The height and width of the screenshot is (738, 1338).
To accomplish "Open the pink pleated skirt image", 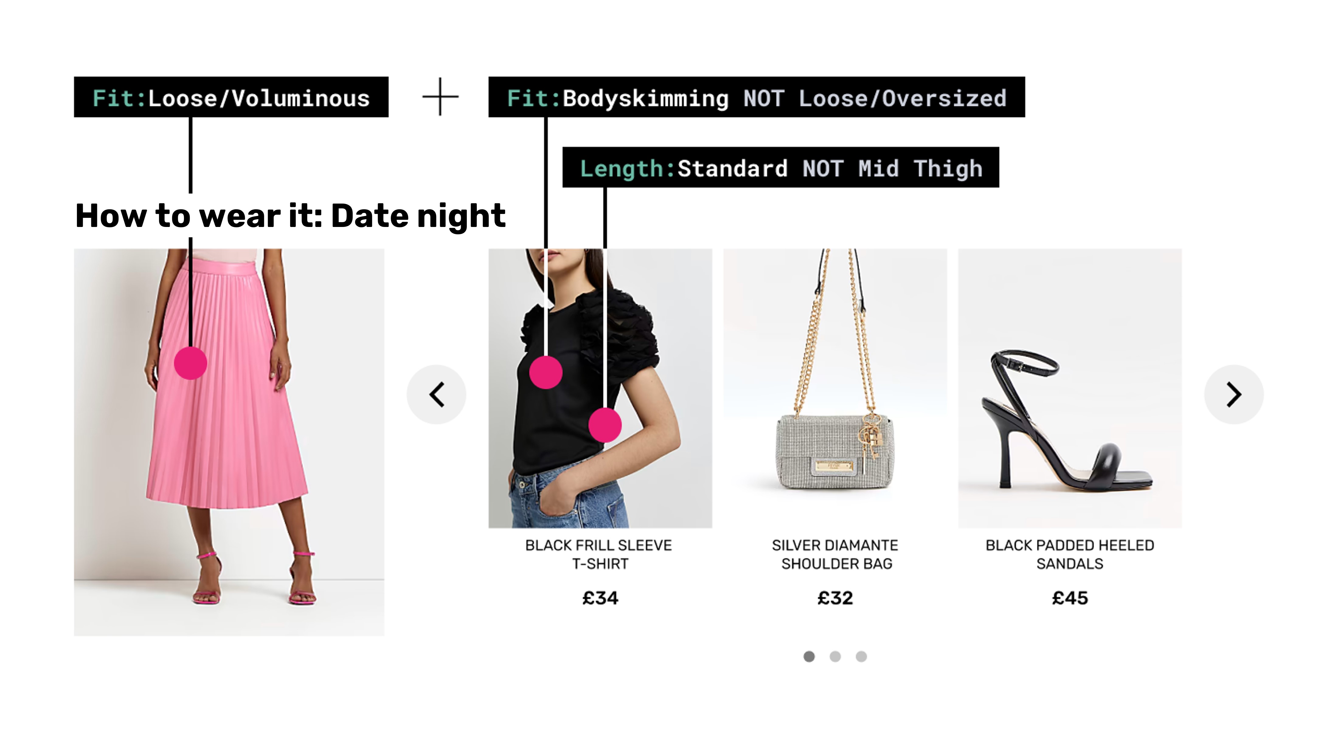I will pyautogui.click(x=229, y=442).
